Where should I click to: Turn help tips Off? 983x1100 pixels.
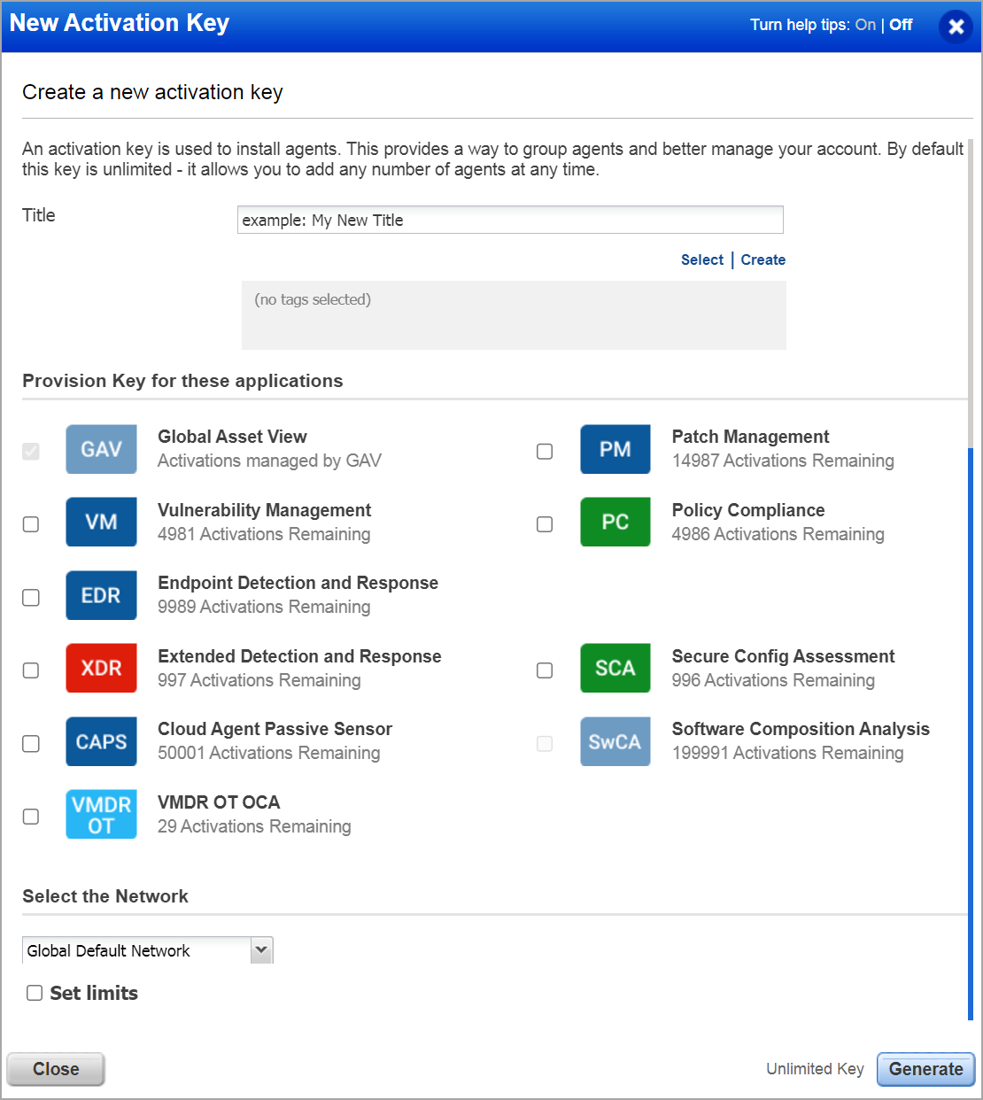point(901,25)
